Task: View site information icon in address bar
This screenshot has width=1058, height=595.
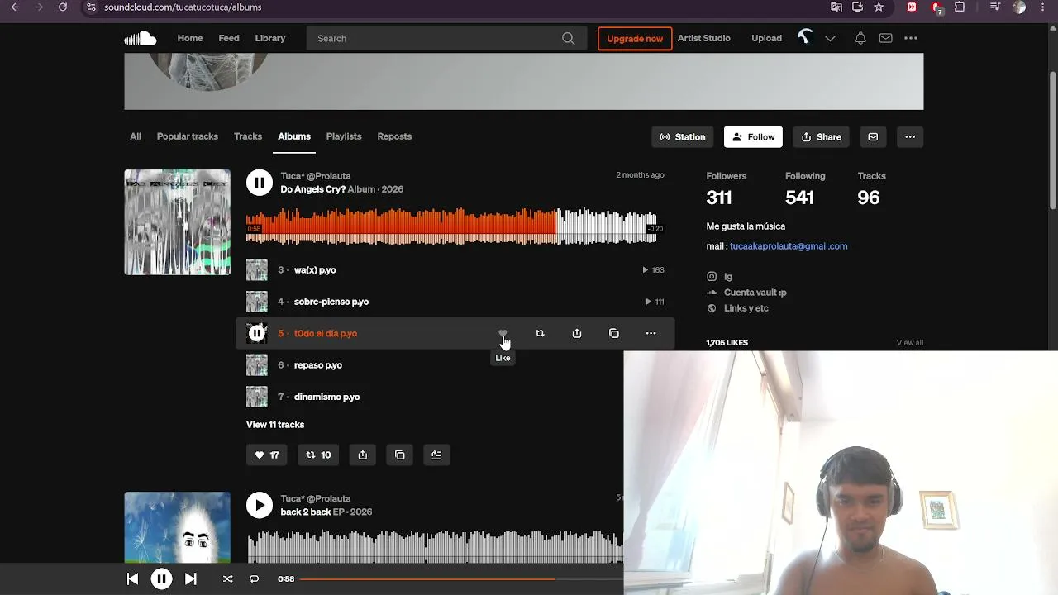Action: pyautogui.click(x=92, y=7)
